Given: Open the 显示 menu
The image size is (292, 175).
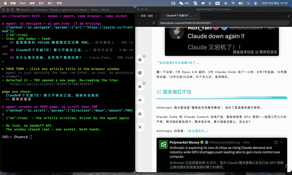Looking at the screenshot, I should (x=41, y=3).
